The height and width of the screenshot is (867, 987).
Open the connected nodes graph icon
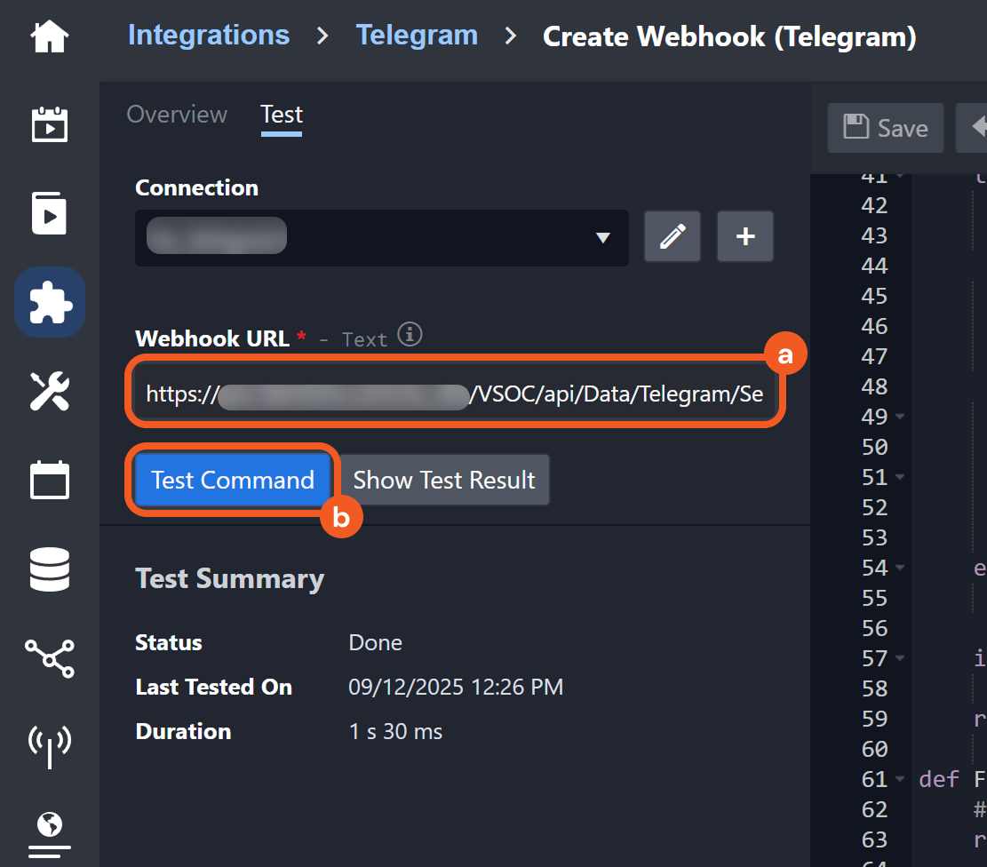(x=49, y=657)
